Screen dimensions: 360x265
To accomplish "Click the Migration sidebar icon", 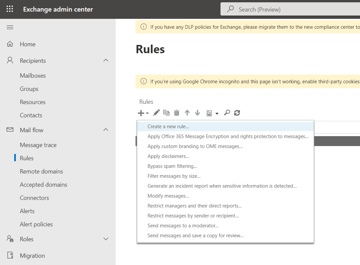I will coord(10,255).
